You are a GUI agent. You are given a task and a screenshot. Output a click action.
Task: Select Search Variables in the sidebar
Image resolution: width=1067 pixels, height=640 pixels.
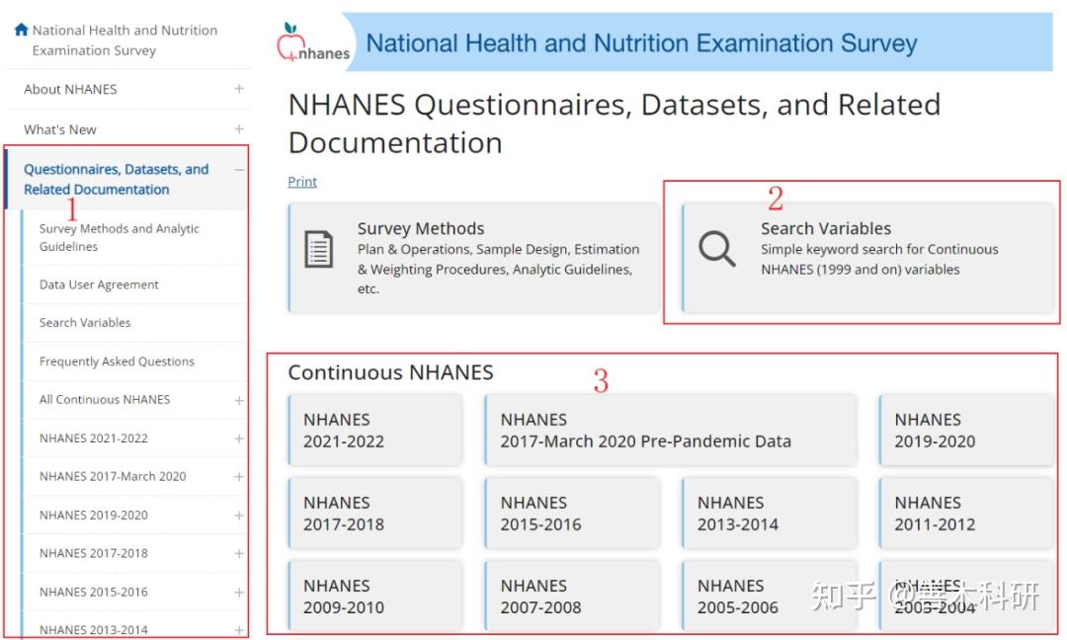pyautogui.click(x=84, y=322)
